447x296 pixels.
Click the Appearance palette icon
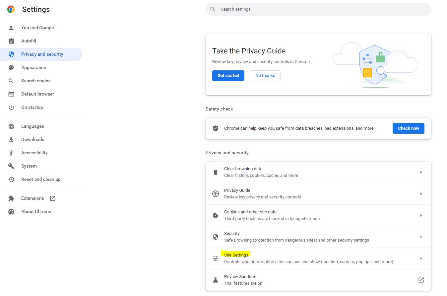click(11, 67)
